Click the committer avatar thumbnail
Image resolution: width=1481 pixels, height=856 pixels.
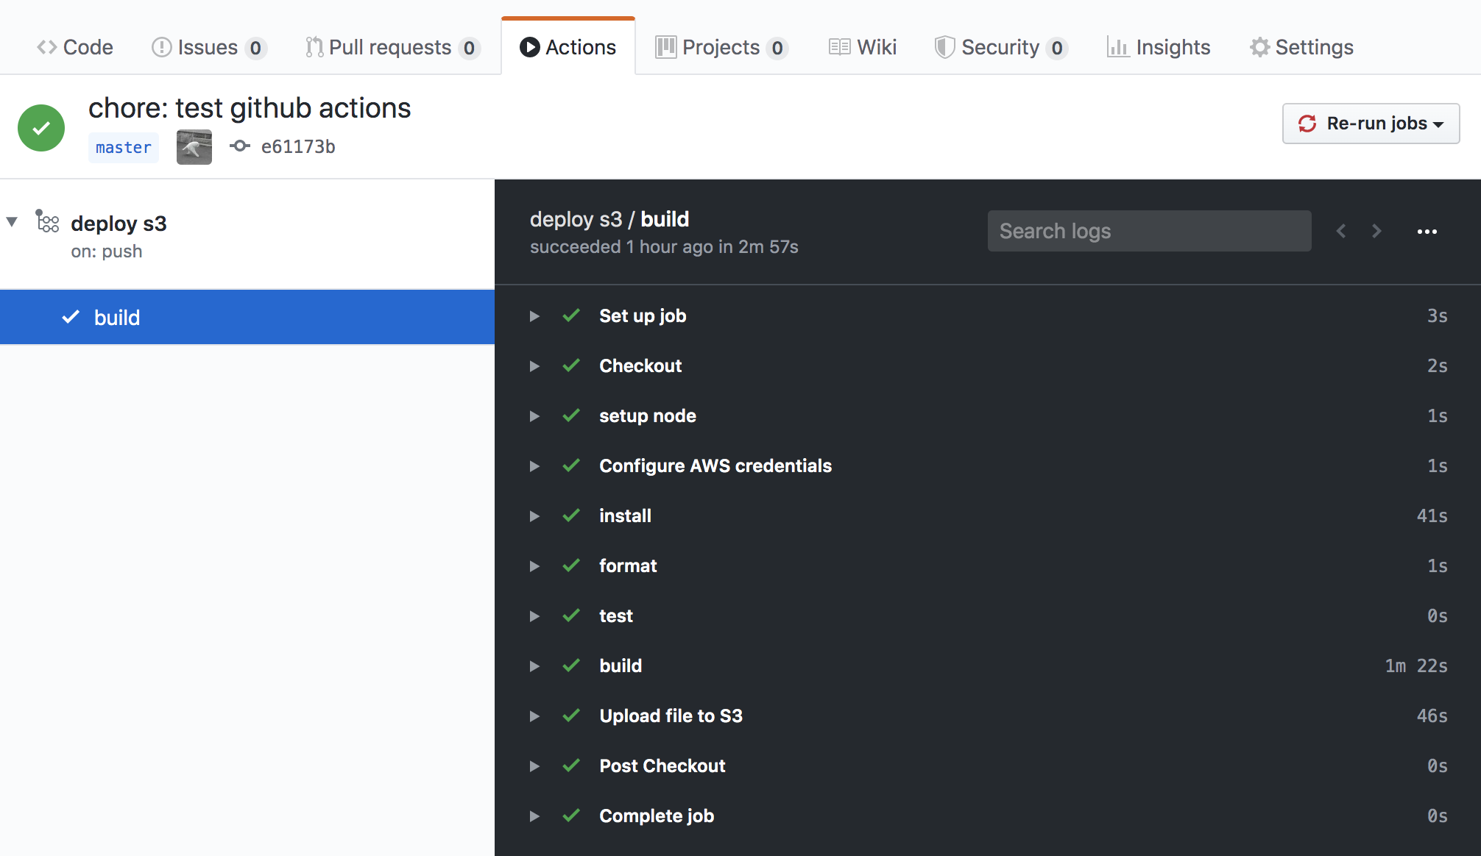tap(194, 147)
